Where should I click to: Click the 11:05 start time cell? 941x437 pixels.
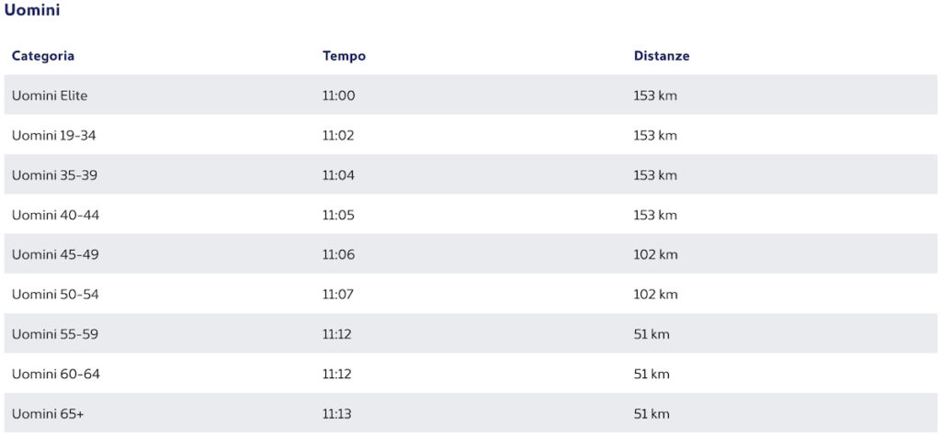(x=338, y=215)
